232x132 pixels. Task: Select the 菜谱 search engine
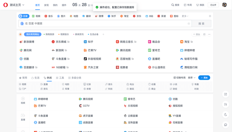point(162,16)
